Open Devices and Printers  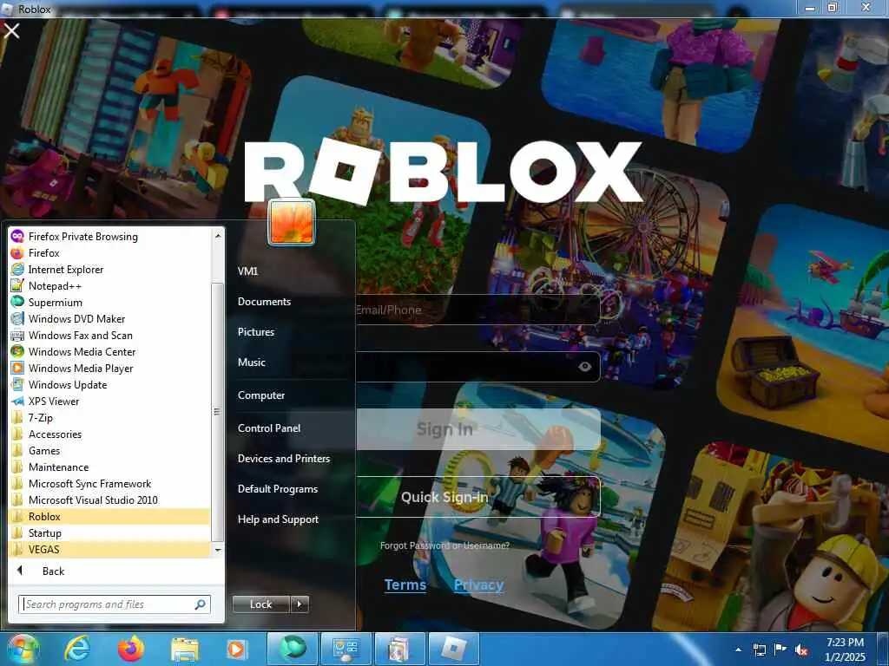(x=284, y=458)
